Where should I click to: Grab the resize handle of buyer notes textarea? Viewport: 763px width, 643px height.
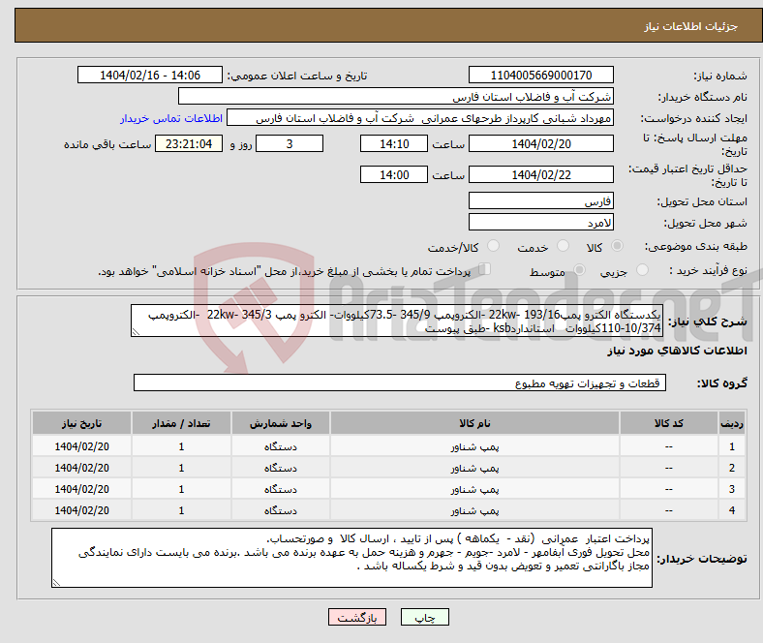click(56, 583)
